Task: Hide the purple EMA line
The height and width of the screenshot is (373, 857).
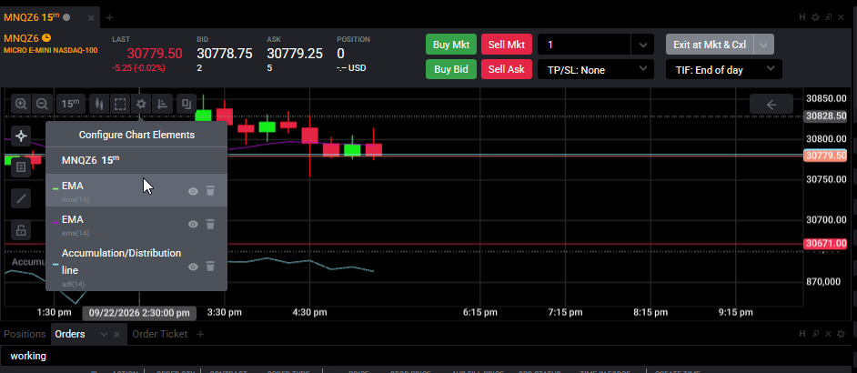Action: click(193, 224)
